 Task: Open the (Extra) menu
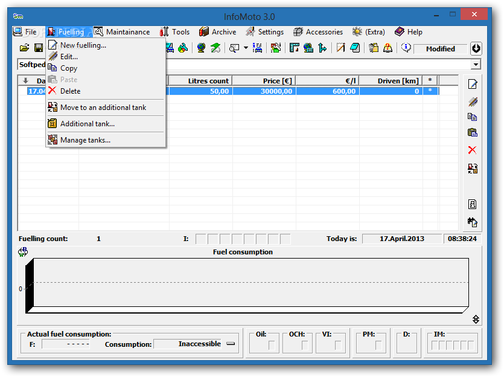coord(369,32)
